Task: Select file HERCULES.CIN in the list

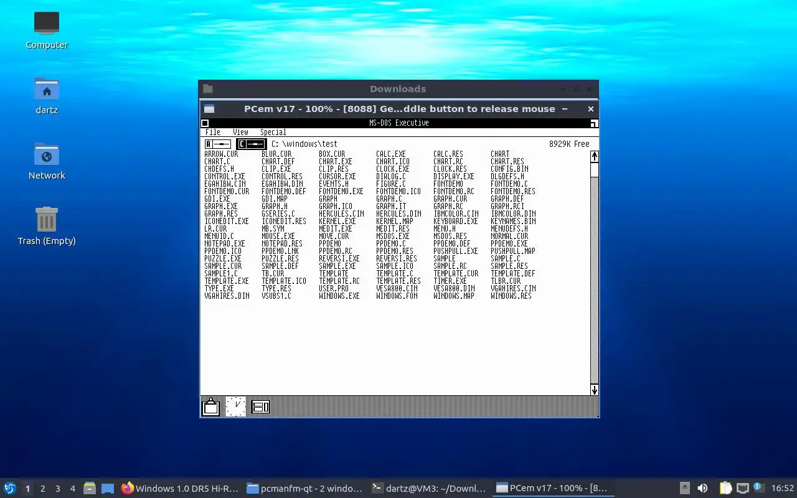Action: click(341, 214)
